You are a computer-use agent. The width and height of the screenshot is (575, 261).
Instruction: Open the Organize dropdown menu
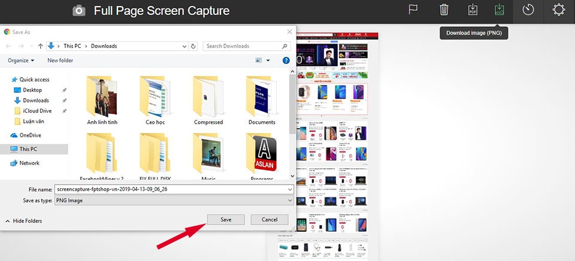[x=21, y=60]
